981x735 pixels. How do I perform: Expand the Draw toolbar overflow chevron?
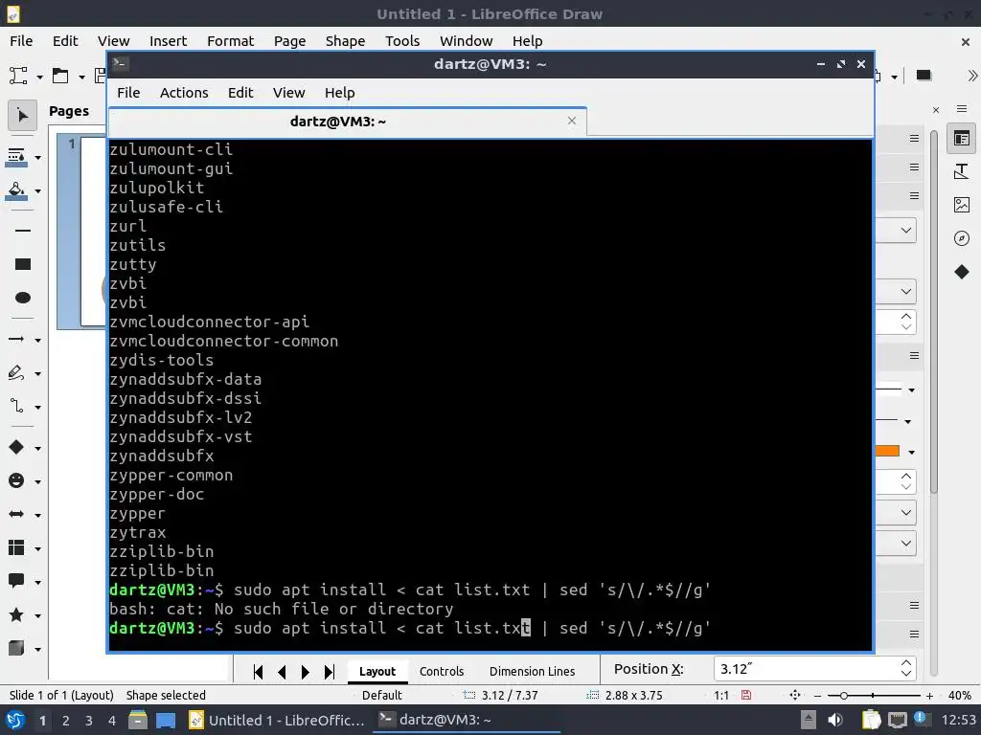point(971,76)
